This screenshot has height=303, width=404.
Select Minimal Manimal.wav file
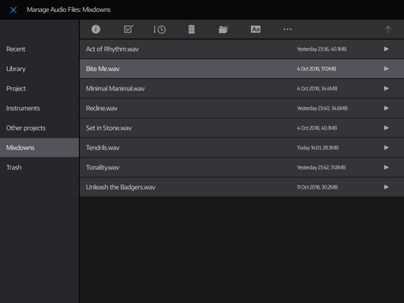pyautogui.click(x=241, y=88)
